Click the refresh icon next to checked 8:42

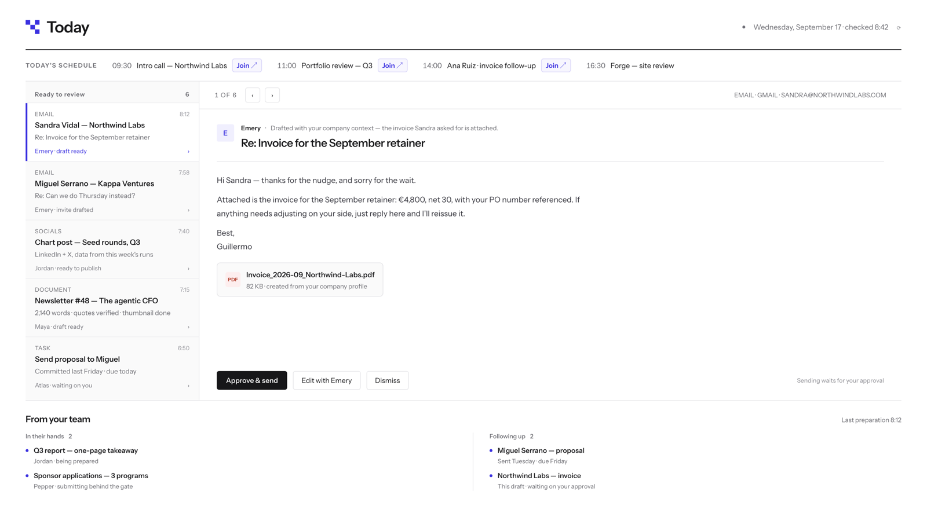899,28
